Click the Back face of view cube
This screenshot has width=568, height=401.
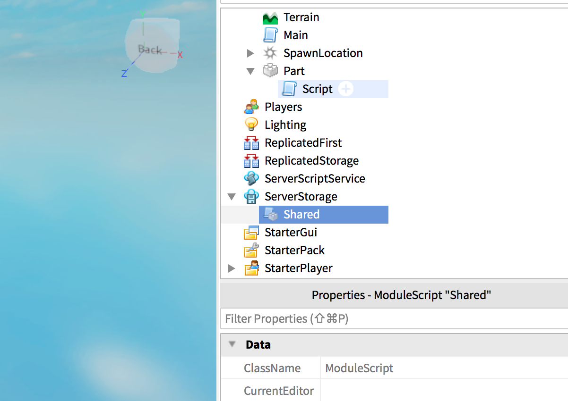[x=150, y=49]
